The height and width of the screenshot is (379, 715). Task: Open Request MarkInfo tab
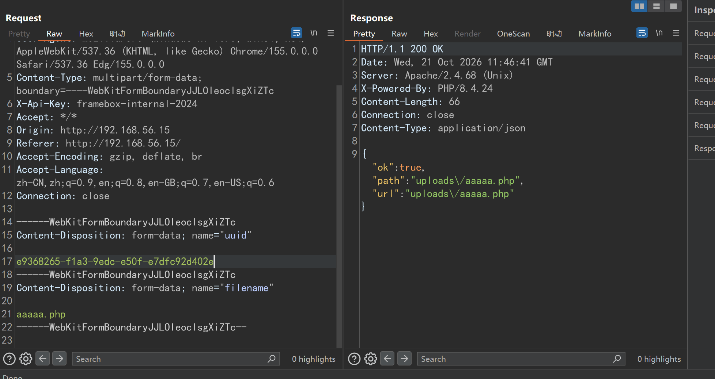[158, 34]
